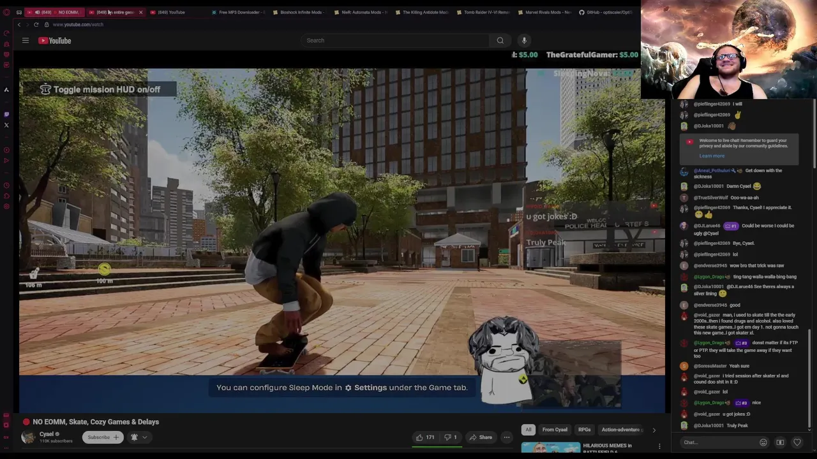817x459 pixels.
Task: Select the 'From Cyael' filter chip
Action: point(555,430)
